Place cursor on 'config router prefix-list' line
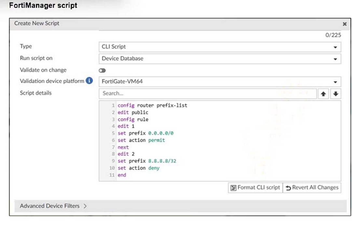The width and height of the screenshot is (352, 229). point(152,106)
